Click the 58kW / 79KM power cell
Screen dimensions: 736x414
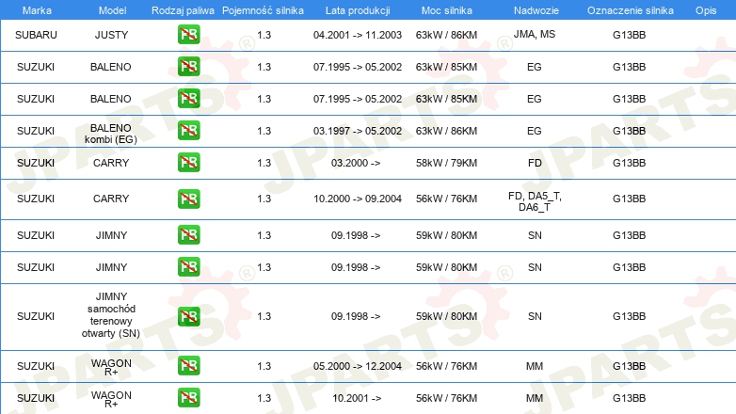[x=446, y=163]
